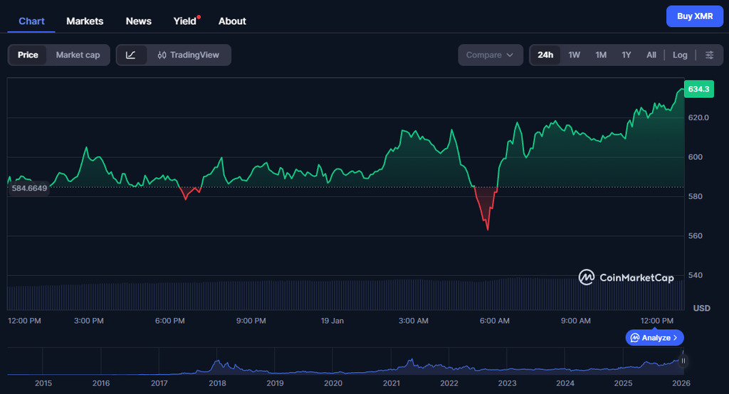Enable Log scale on chart
The height and width of the screenshot is (394, 729).
680,55
